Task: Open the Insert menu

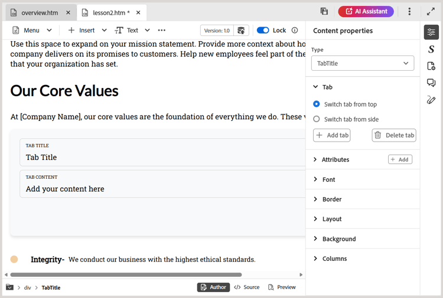Action: pyautogui.click(x=87, y=30)
